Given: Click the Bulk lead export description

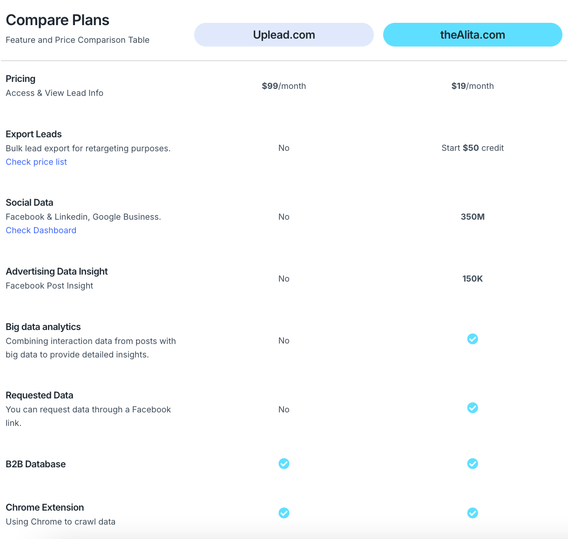Looking at the screenshot, I should [x=88, y=148].
